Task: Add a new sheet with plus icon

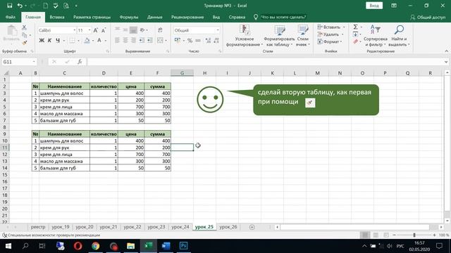Action: (252, 227)
